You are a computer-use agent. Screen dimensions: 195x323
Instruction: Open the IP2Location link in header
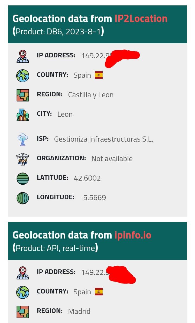(141, 19)
